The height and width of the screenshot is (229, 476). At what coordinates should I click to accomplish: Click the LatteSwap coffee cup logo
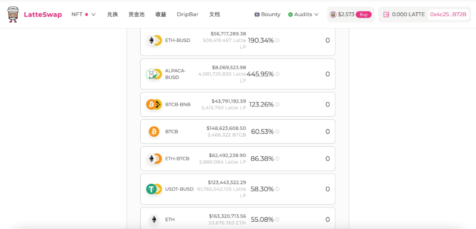13,15
